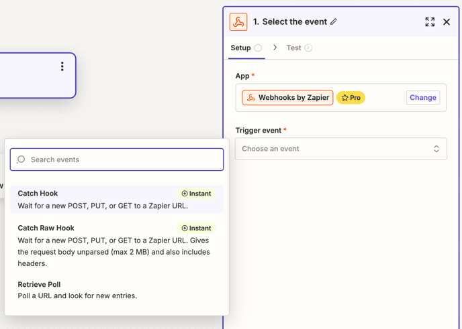Click the pencil icon to rename step
This screenshot has width=462, height=329.
[334, 21]
